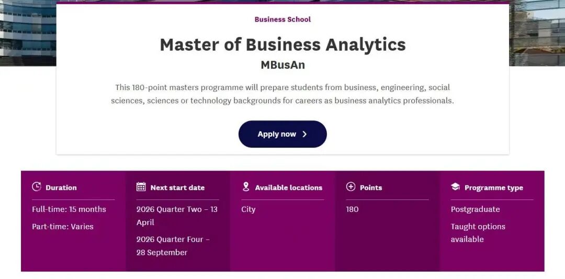Click the clock icon beside Duration
Screen dimensions: 565x279
[x=37, y=187]
